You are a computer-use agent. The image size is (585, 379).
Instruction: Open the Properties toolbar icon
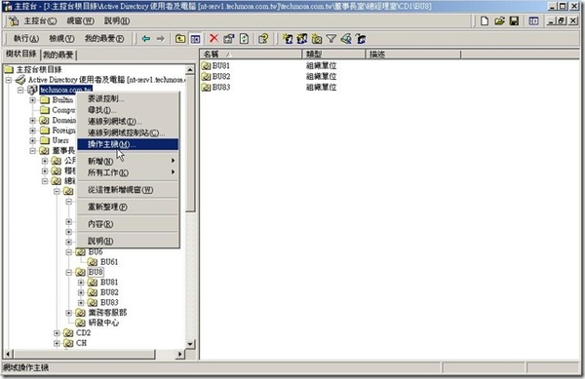[x=228, y=39]
